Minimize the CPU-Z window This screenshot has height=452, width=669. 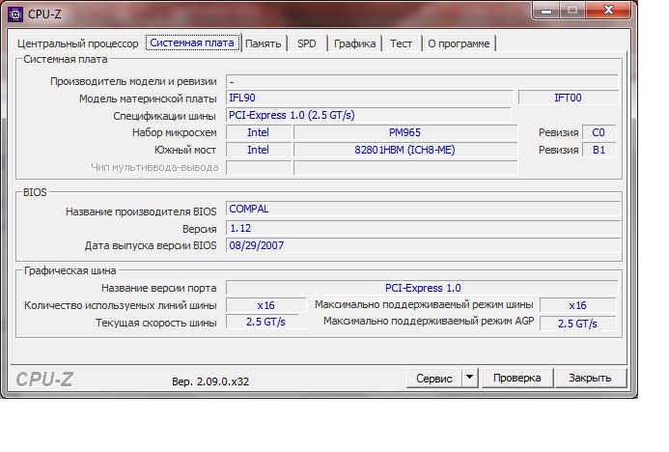click(546, 11)
